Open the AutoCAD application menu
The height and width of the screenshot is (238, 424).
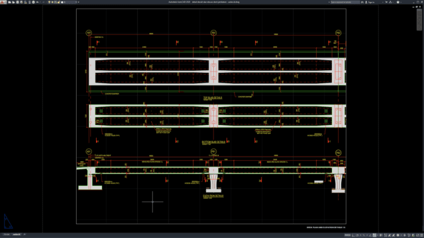(x=3, y=2)
